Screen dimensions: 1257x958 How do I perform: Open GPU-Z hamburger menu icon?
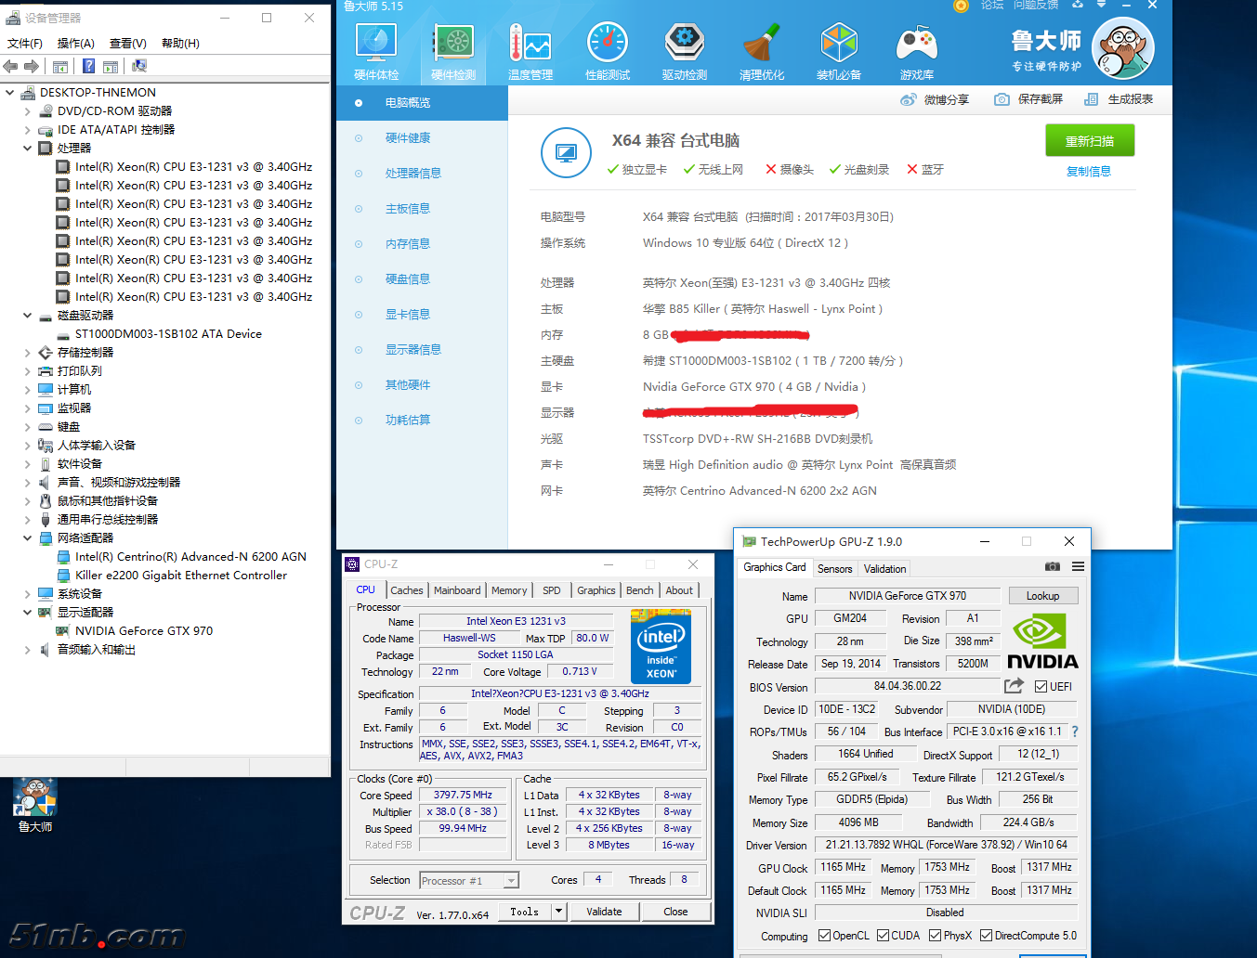tap(1078, 566)
